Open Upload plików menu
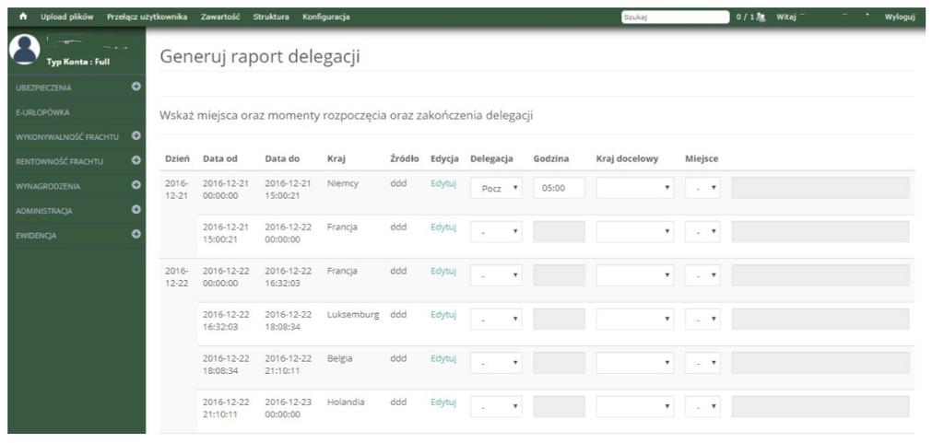This screenshot has width=944, height=443. click(x=66, y=17)
